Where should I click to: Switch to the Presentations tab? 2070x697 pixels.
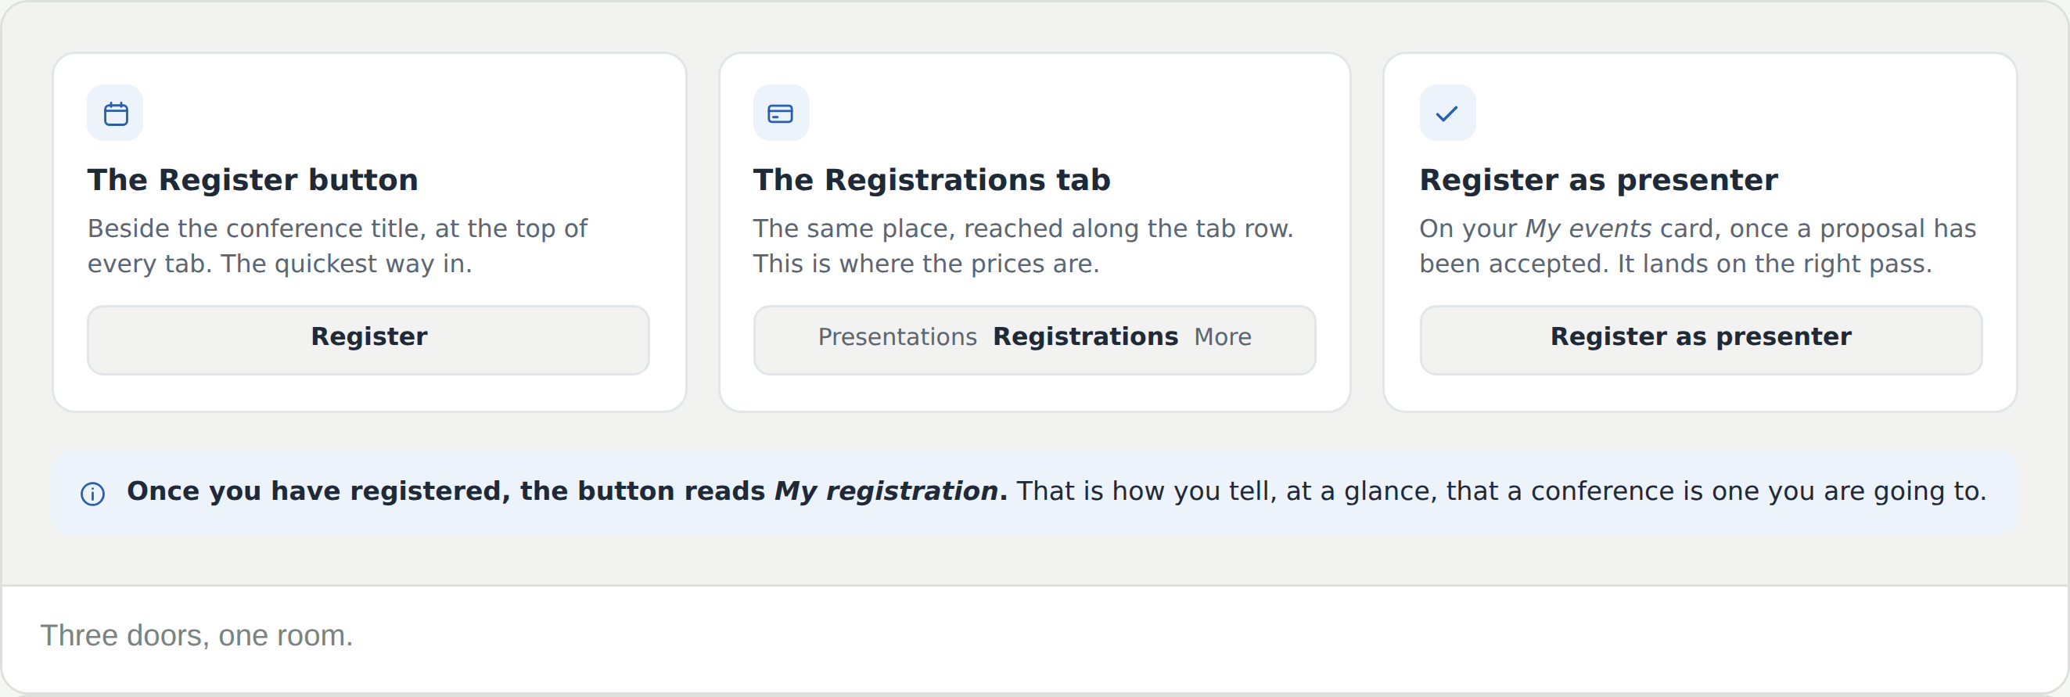(897, 337)
